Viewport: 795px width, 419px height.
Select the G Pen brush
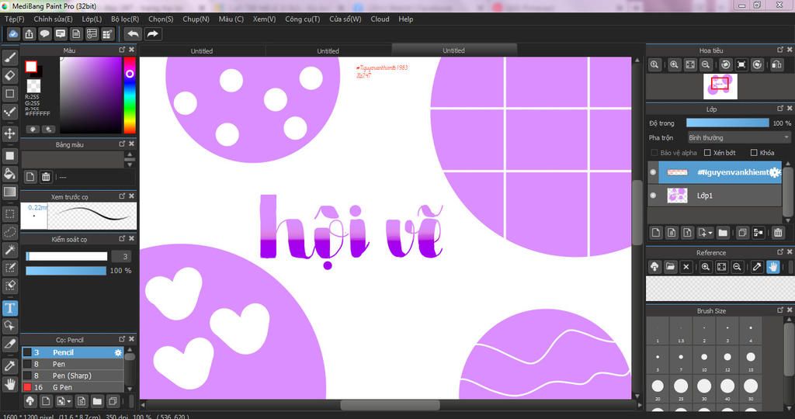click(x=72, y=387)
